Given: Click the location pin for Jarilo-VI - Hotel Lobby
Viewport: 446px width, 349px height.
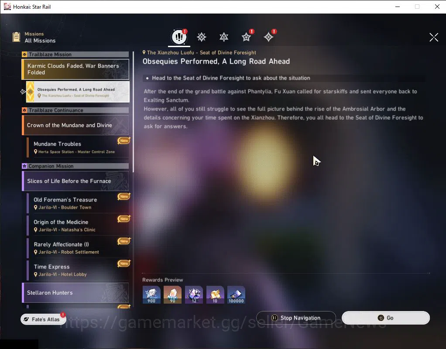Looking at the screenshot, I should 35,274.
